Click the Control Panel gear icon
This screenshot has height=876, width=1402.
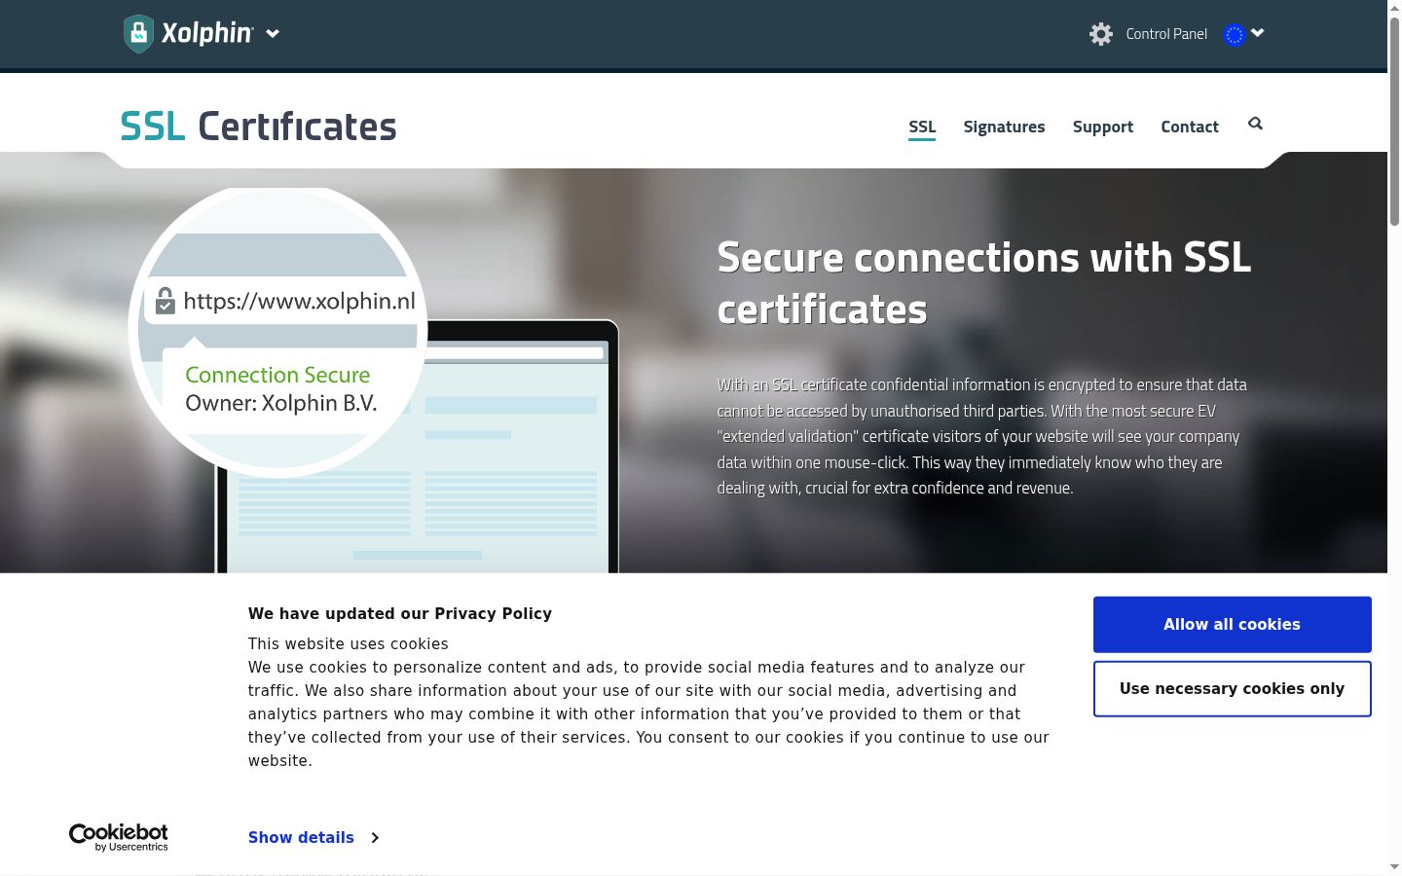(x=1101, y=34)
